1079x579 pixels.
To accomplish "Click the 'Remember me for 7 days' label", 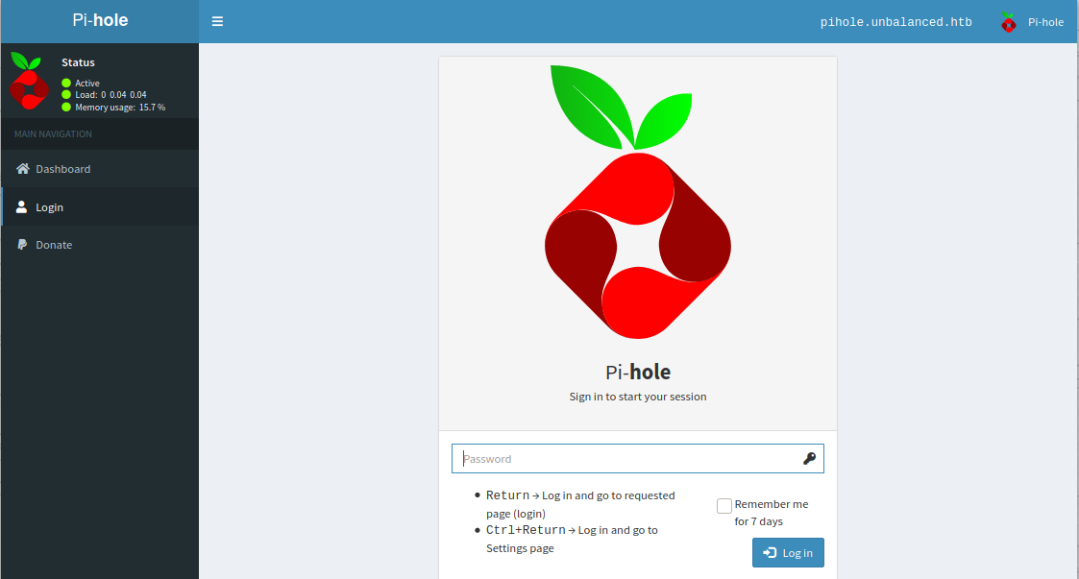I will click(772, 513).
